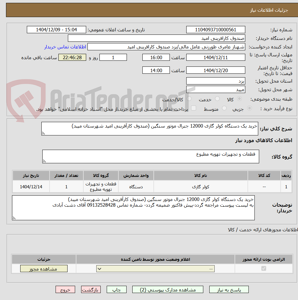Click the row number column header ردیف

286,175
